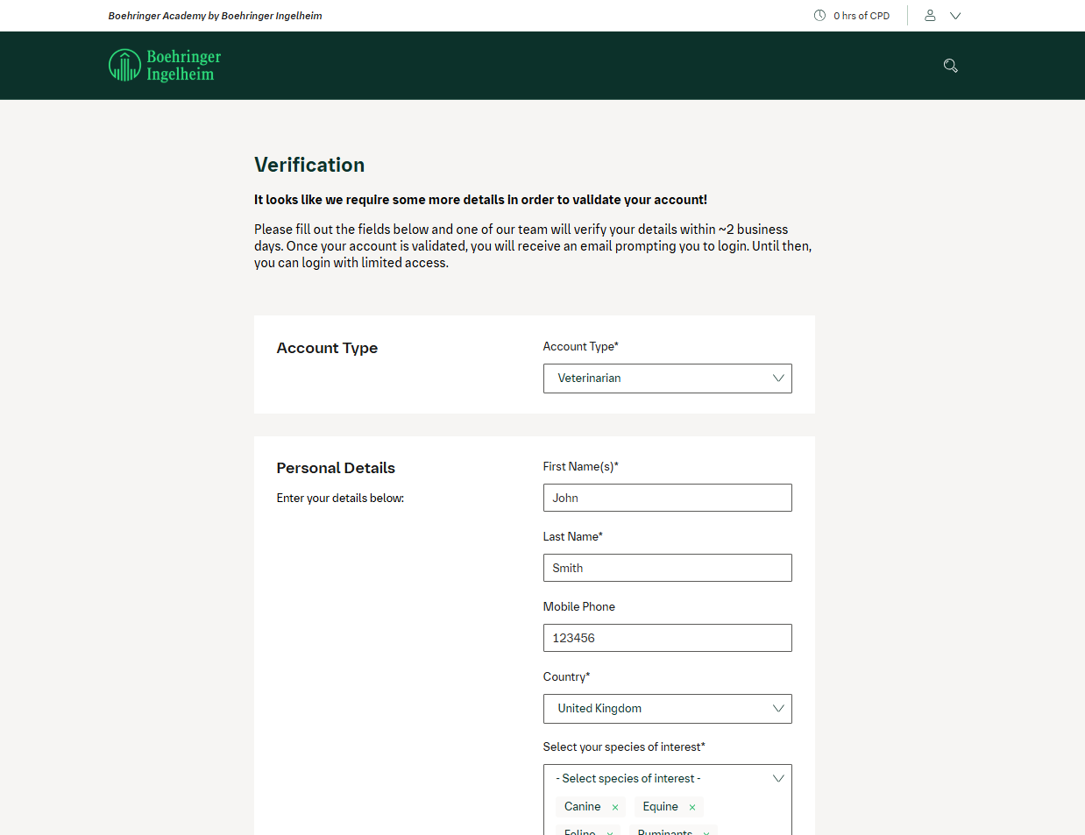The width and height of the screenshot is (1085, 835).
Task: Click inside the First Name(s) field
Action: (667, 497)
